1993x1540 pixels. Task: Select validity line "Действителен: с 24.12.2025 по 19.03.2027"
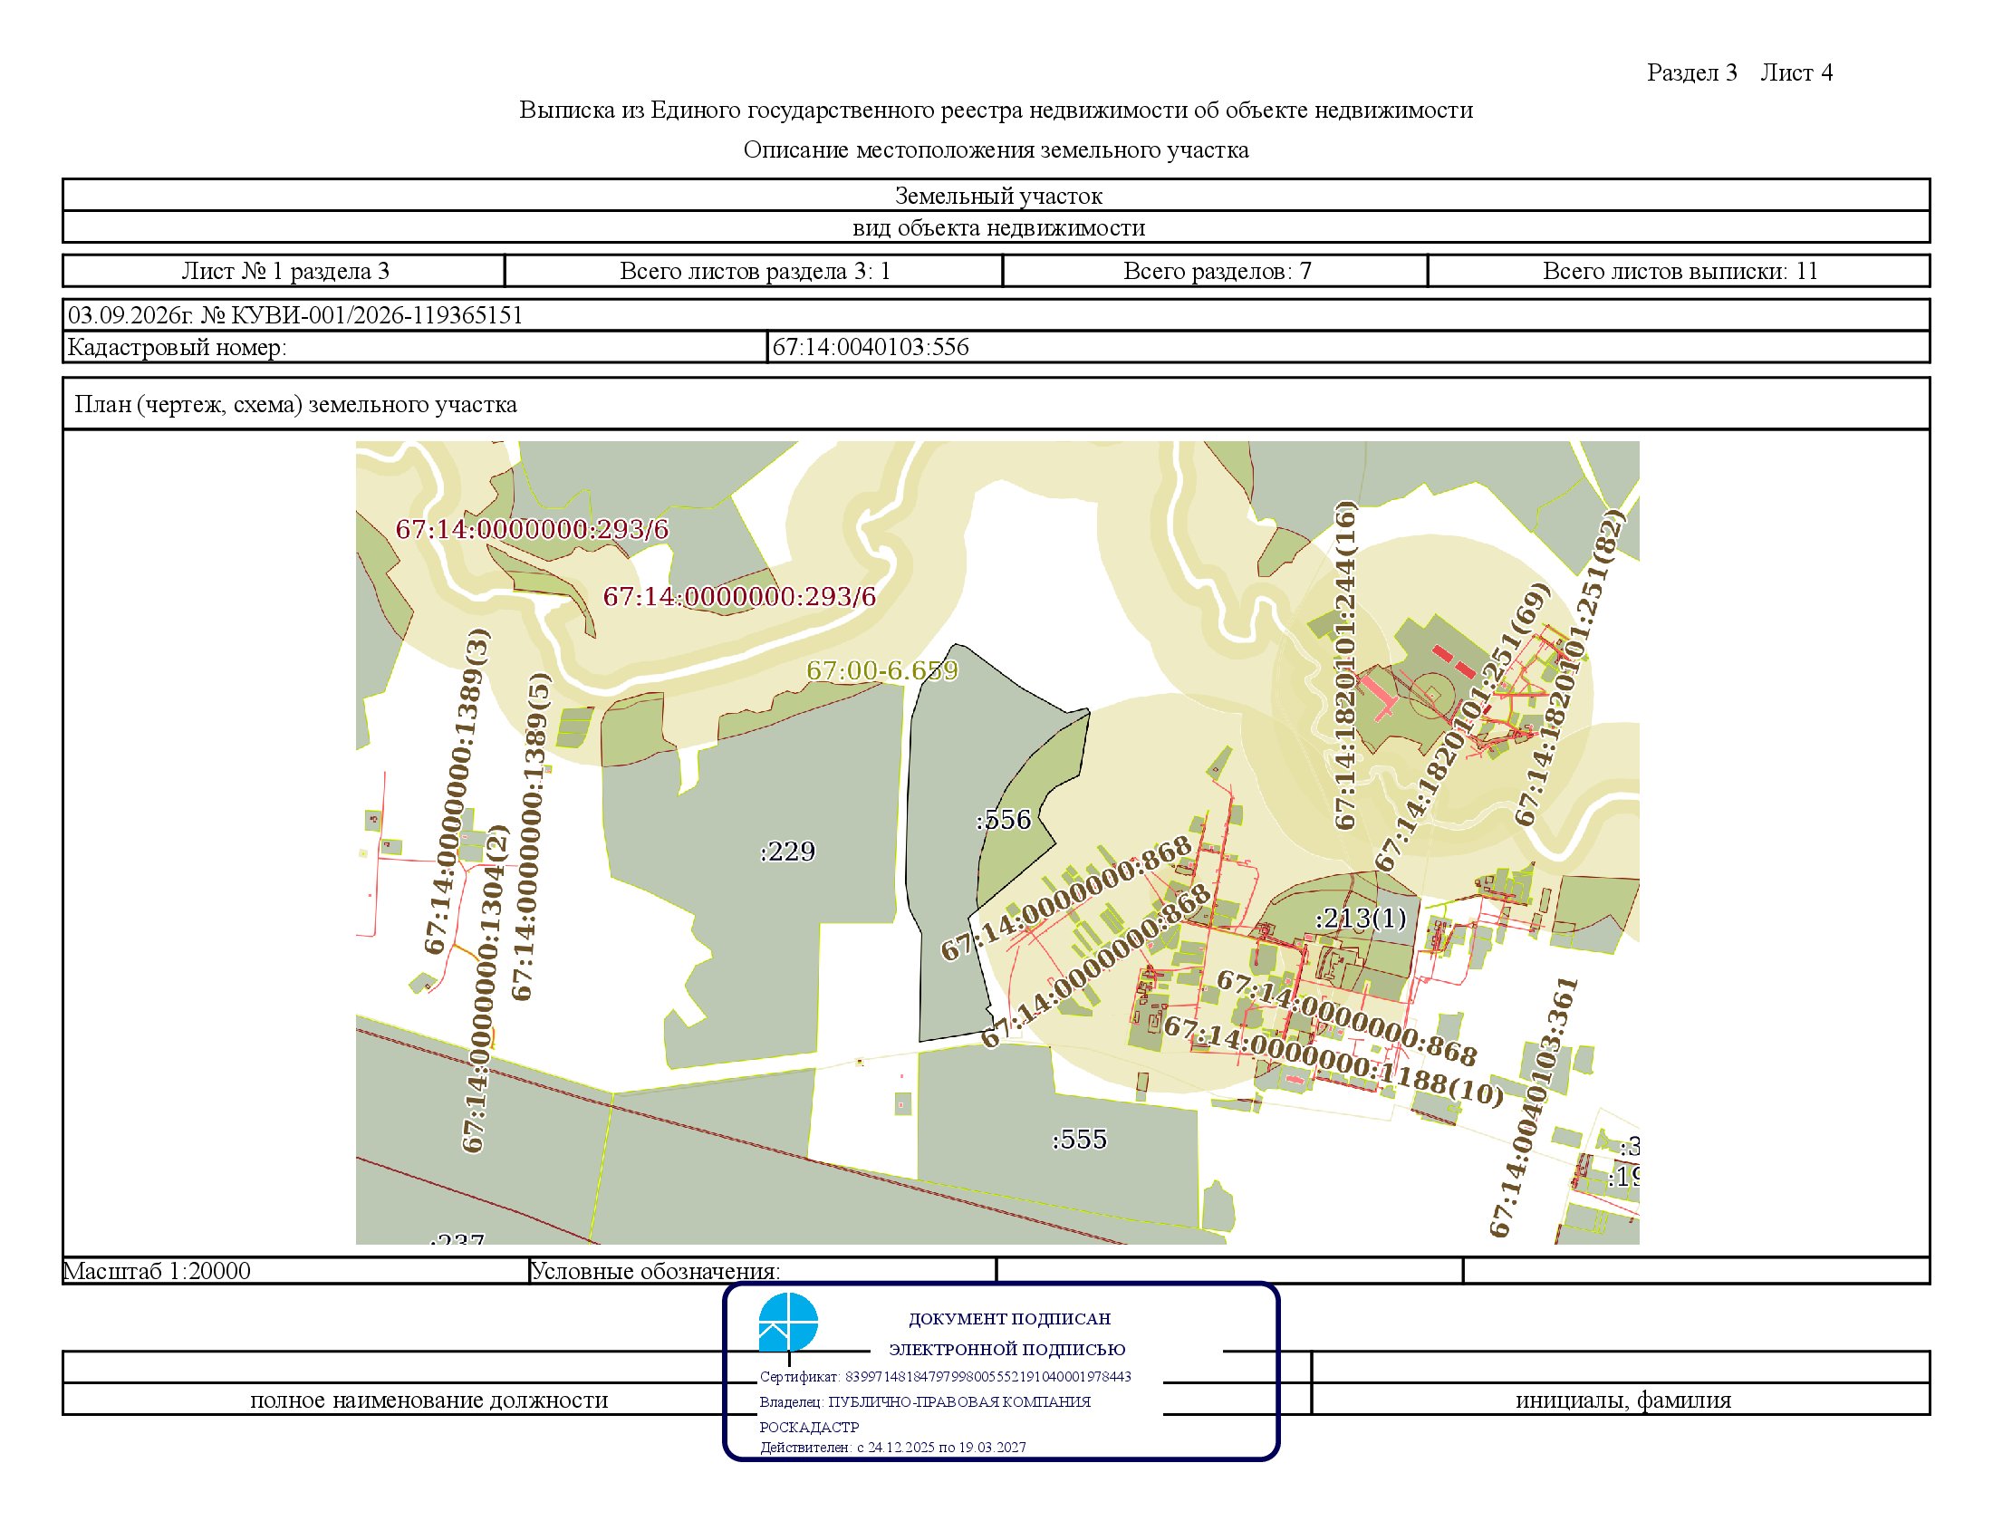coord(893,1447)
